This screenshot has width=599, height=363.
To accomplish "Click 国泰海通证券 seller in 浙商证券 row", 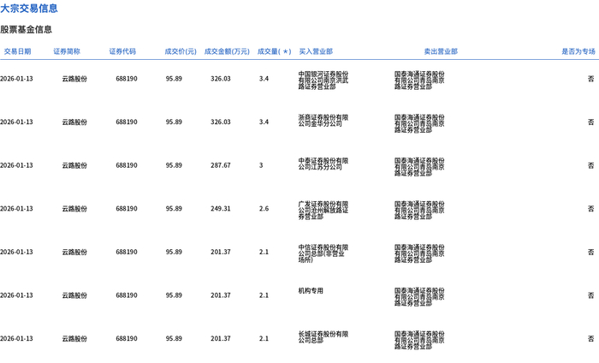I will point(419,123).
